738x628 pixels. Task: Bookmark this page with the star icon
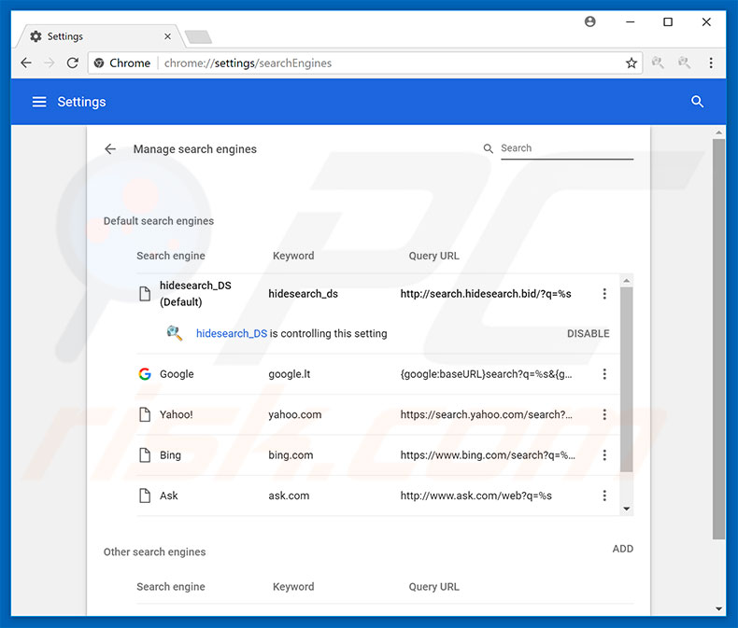point(632,63)
